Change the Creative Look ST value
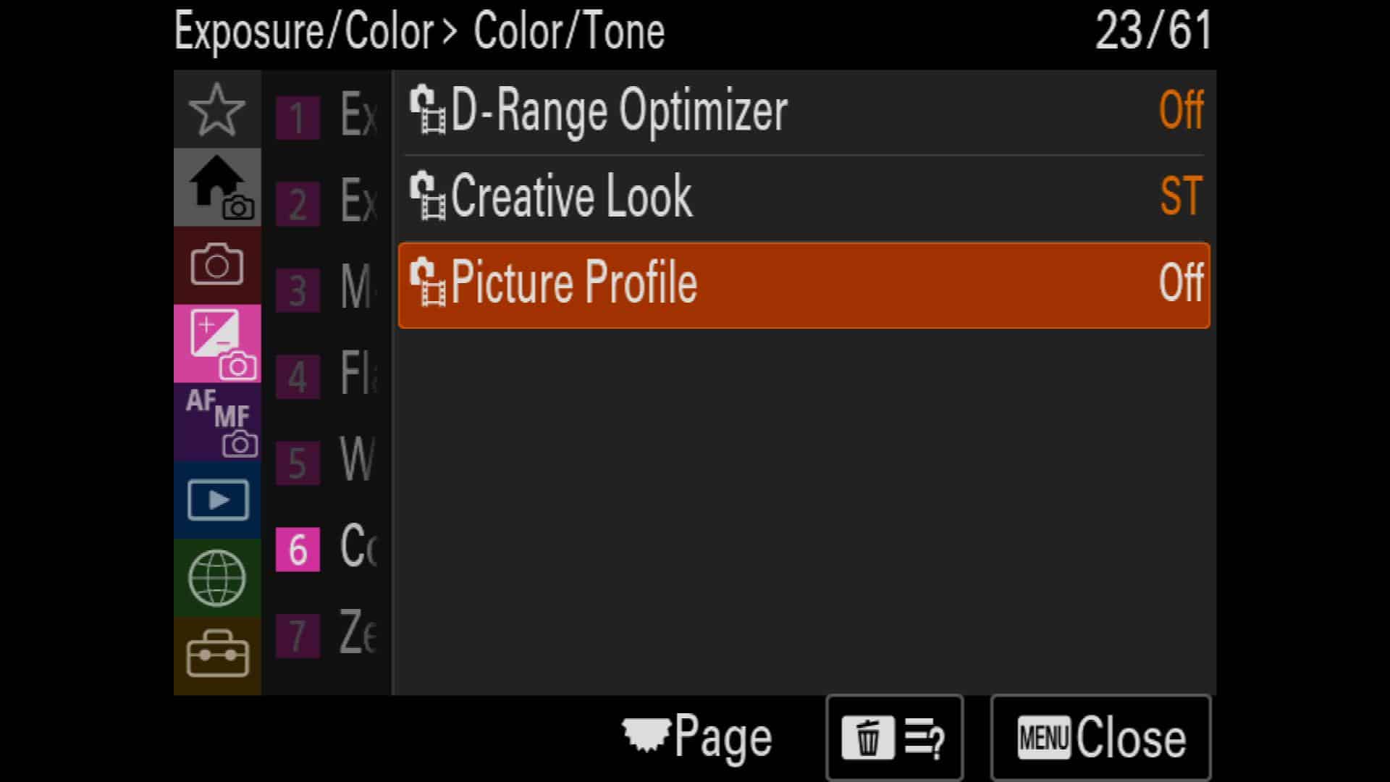 [1181, 196]
